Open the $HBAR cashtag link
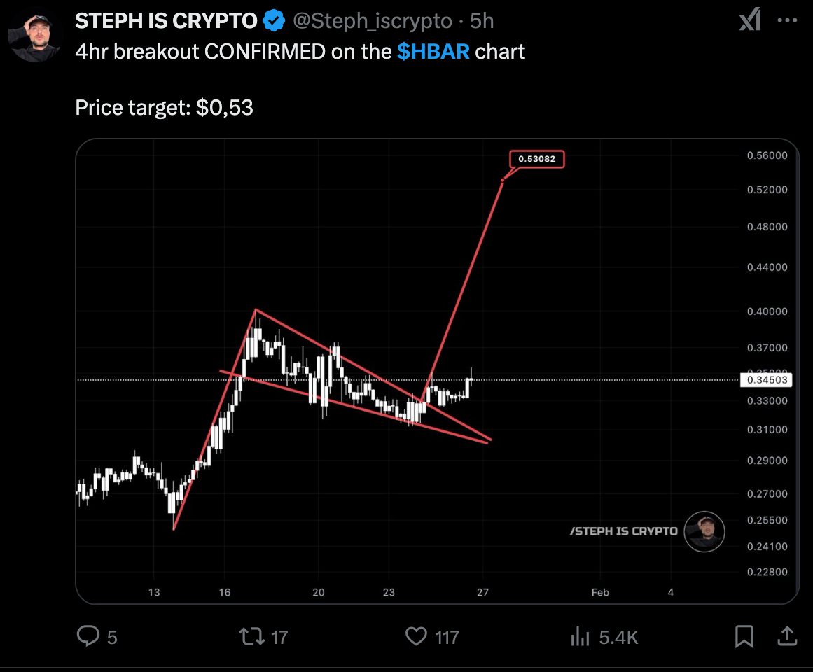The image size is (813, 672). tap(433, 52)
